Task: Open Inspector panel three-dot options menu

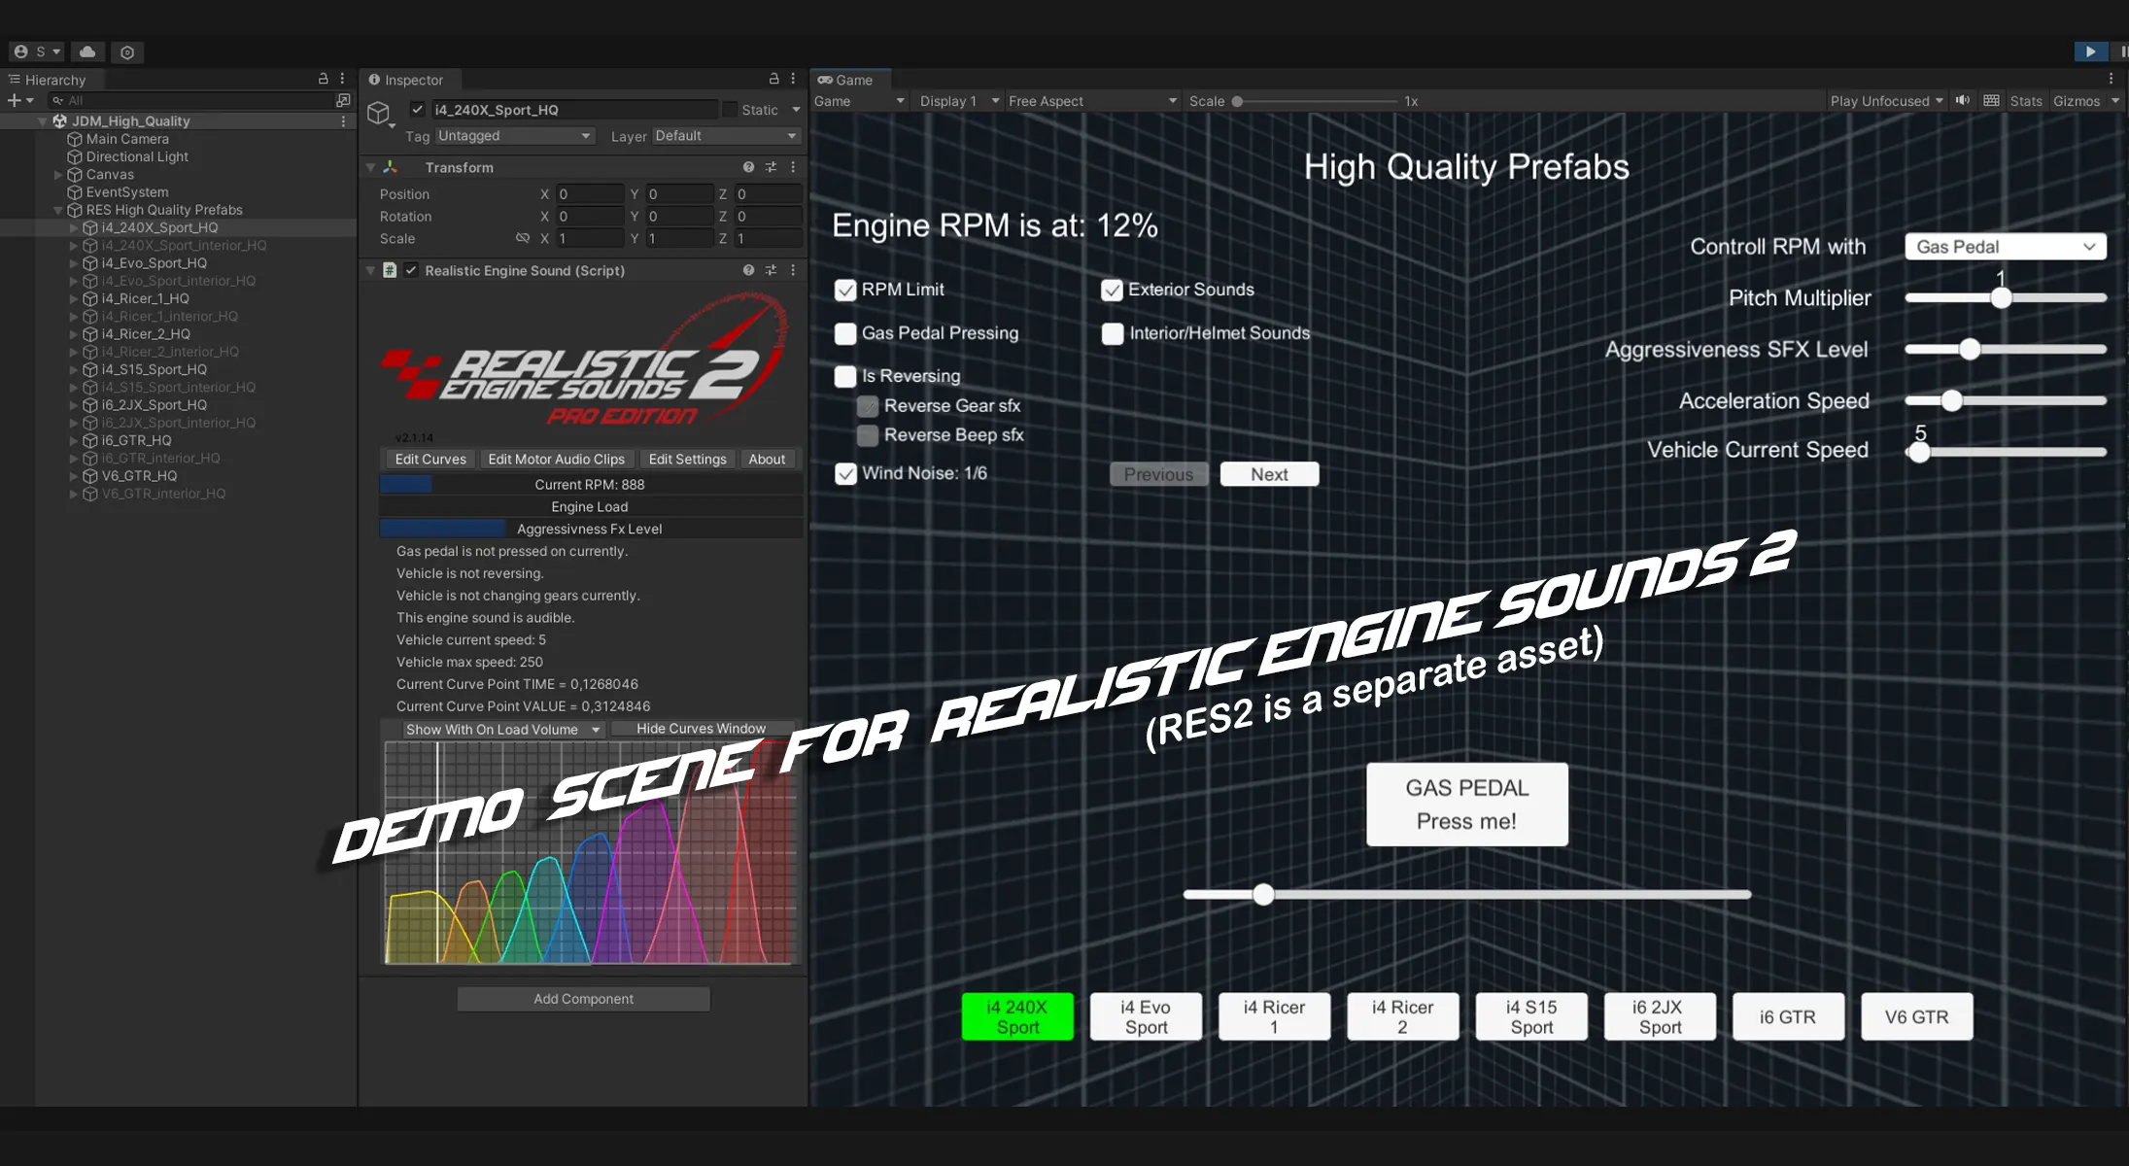Action: click(x=793, y=79)
